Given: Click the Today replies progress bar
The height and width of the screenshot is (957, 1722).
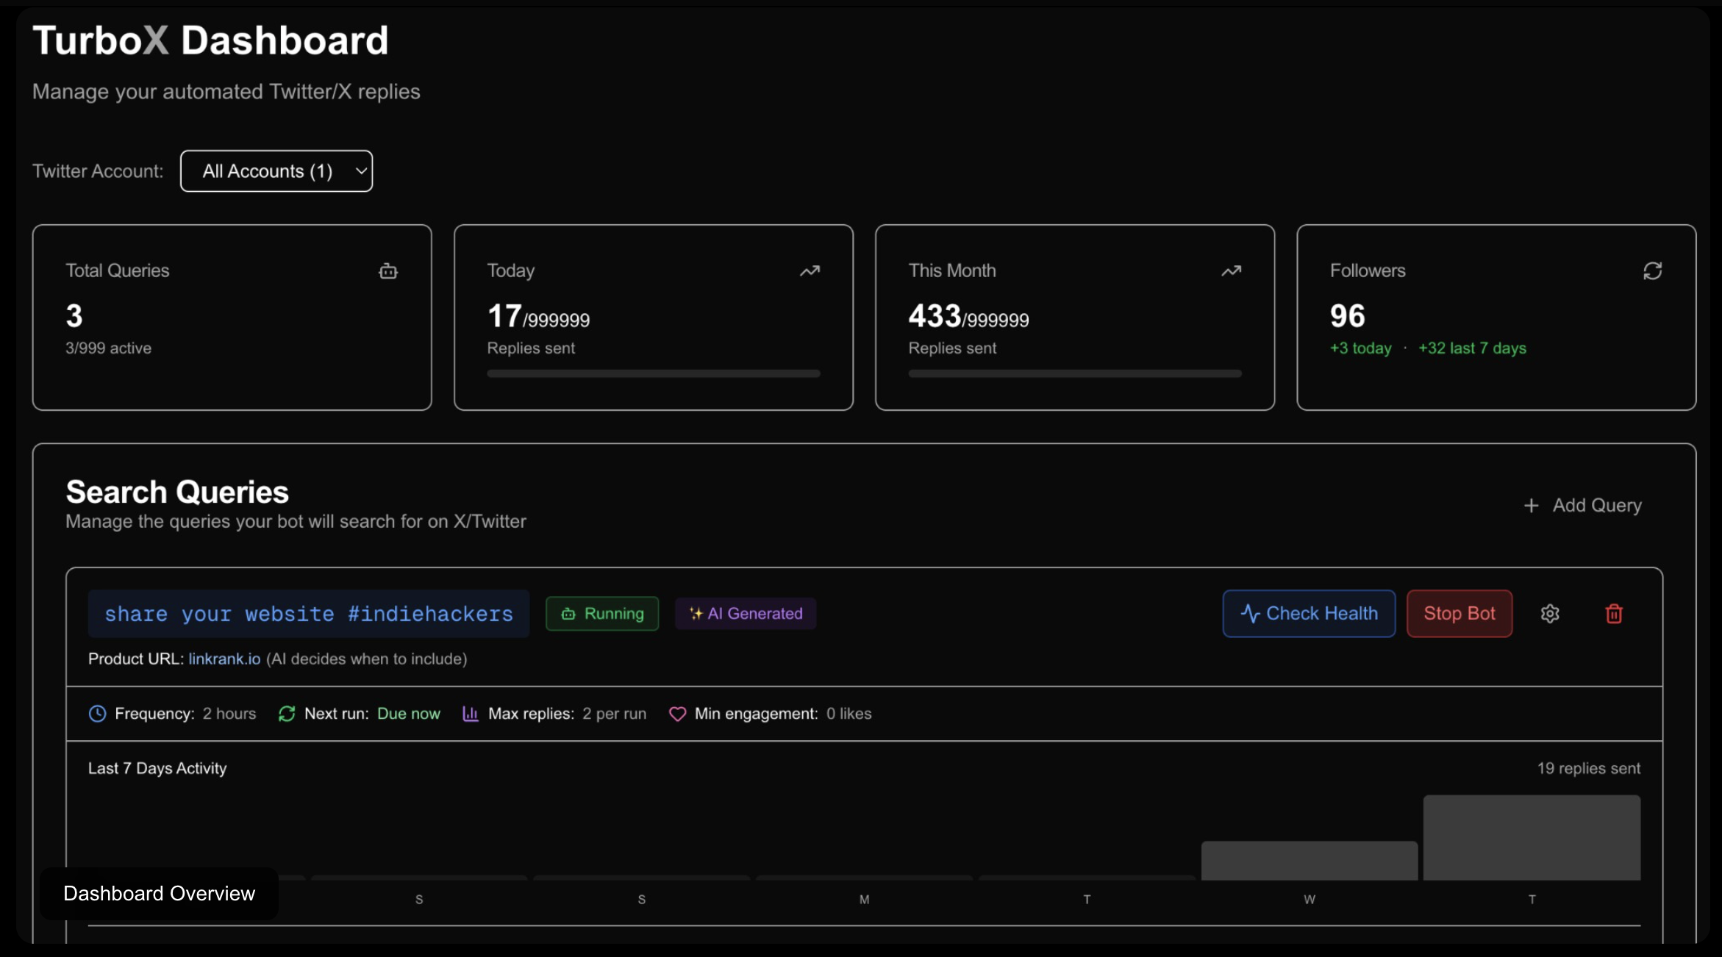Looking at the screenshot, I should tap(653, 373).
